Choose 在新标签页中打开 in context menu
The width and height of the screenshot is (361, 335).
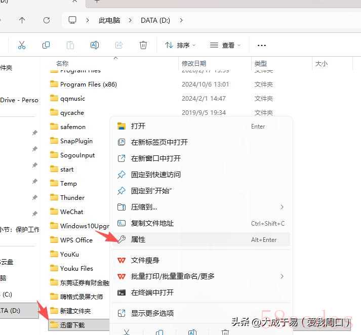[x=159, y=142]
